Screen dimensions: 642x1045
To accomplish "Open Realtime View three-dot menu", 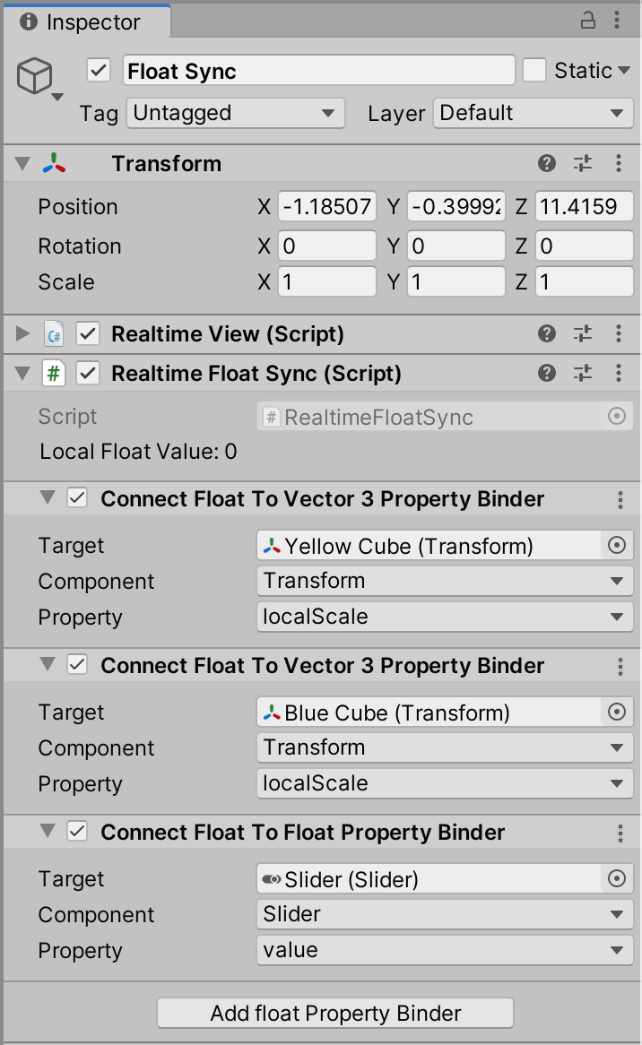I will click(619, 333).
